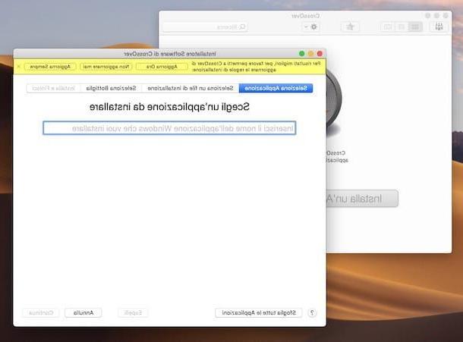Click the yellow minimize button of the installer
Image resolution: width=463 pixels, height=342 pixels.
[x=310, y=54]
